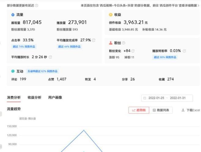Click the 点击率 value 33.5%
The height and width of the screenshot is (152, 201).
click(x=28, y=40)
